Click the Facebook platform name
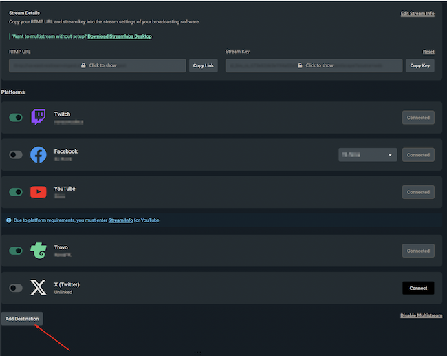The height and width of the screenshot is (356, 447). (66, 151)
